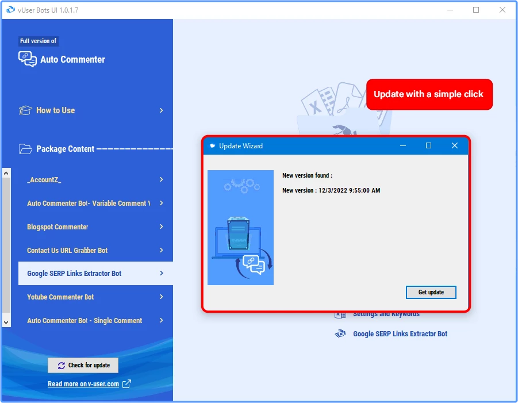Click the Update Wizard title bar icon
Image resolution: width=518 pixels, height=403 pixels.
212,145
